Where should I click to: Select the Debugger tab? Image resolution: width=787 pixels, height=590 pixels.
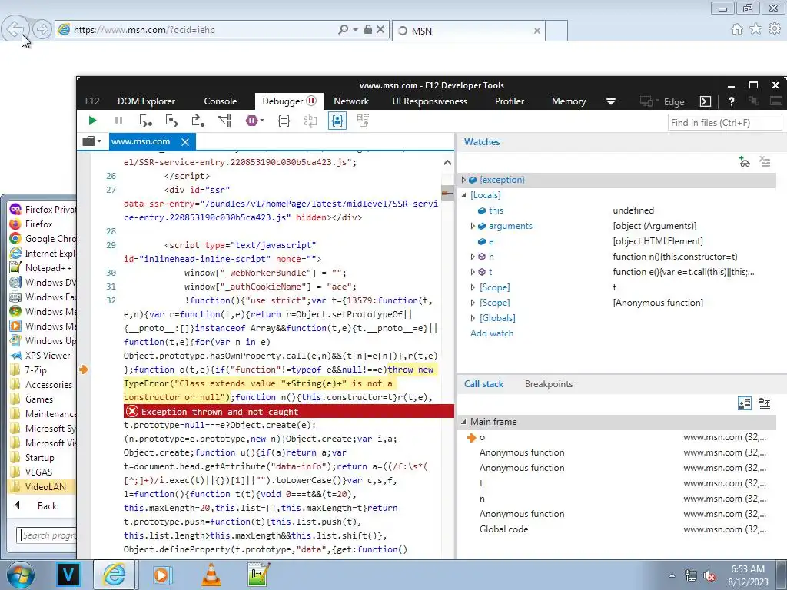coord(289,101)
